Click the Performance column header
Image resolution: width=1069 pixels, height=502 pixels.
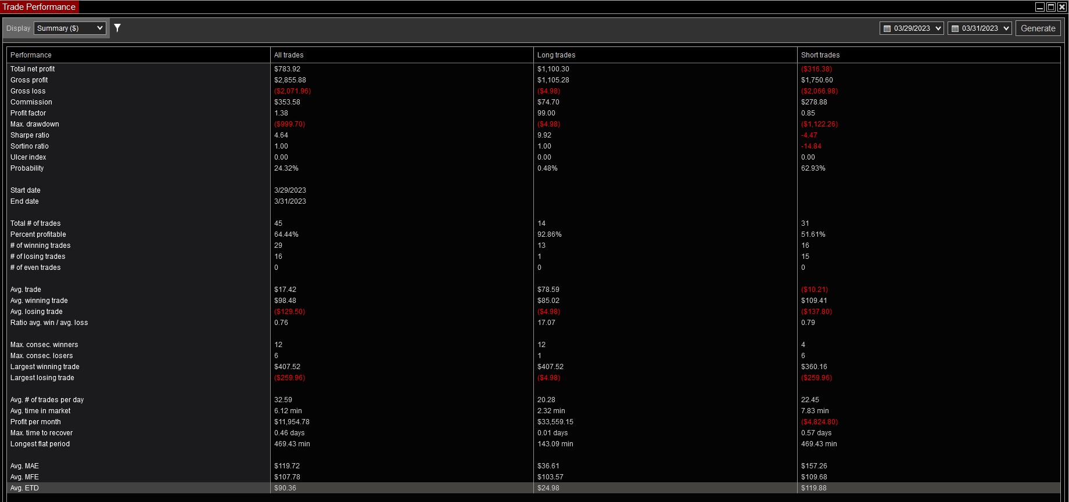(138, 55)
